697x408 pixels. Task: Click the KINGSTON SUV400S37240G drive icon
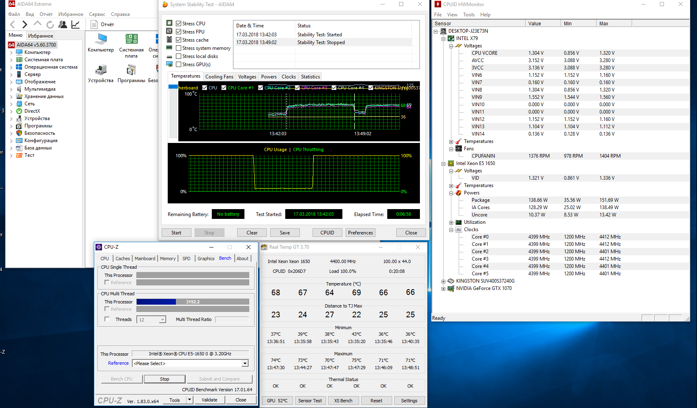coord(451,281)
